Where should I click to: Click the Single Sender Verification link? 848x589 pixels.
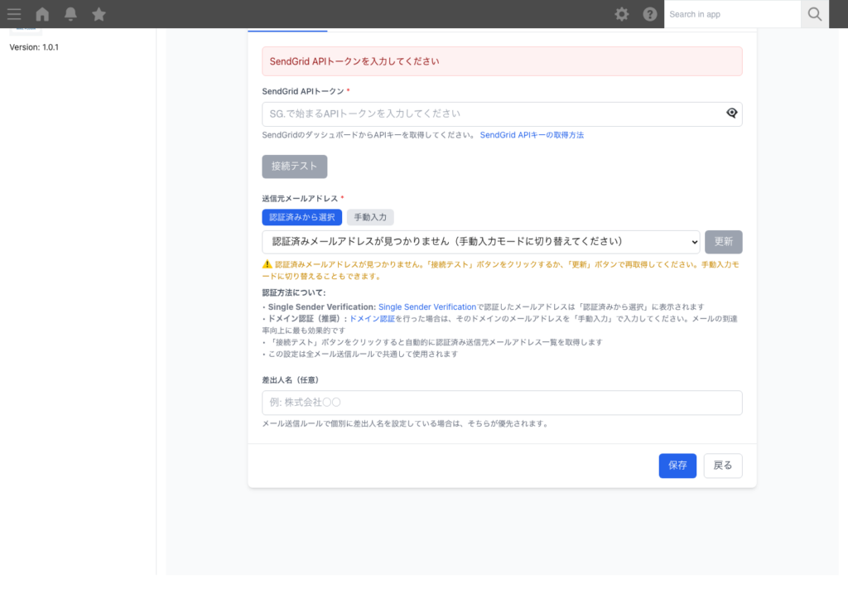click(427, 307)
